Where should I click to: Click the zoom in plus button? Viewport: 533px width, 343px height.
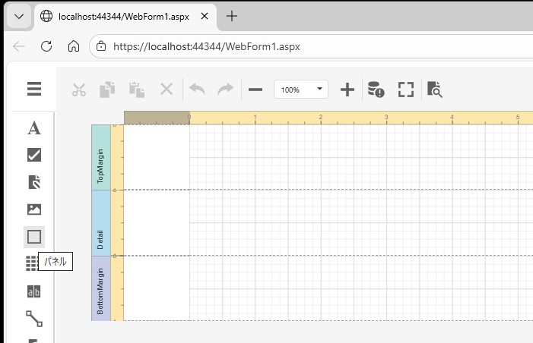pos(347,90)
